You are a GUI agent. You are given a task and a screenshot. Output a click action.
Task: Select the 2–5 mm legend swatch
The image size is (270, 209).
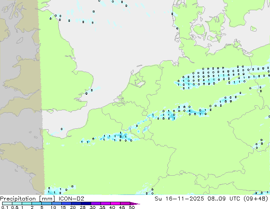37,203
